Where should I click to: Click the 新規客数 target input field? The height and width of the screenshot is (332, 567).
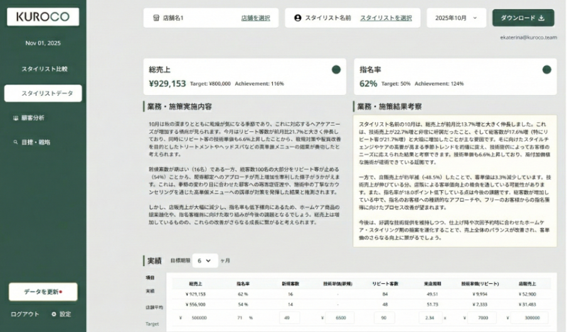(x=290, y=318)
